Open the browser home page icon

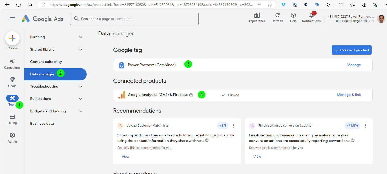click(30, 5)
